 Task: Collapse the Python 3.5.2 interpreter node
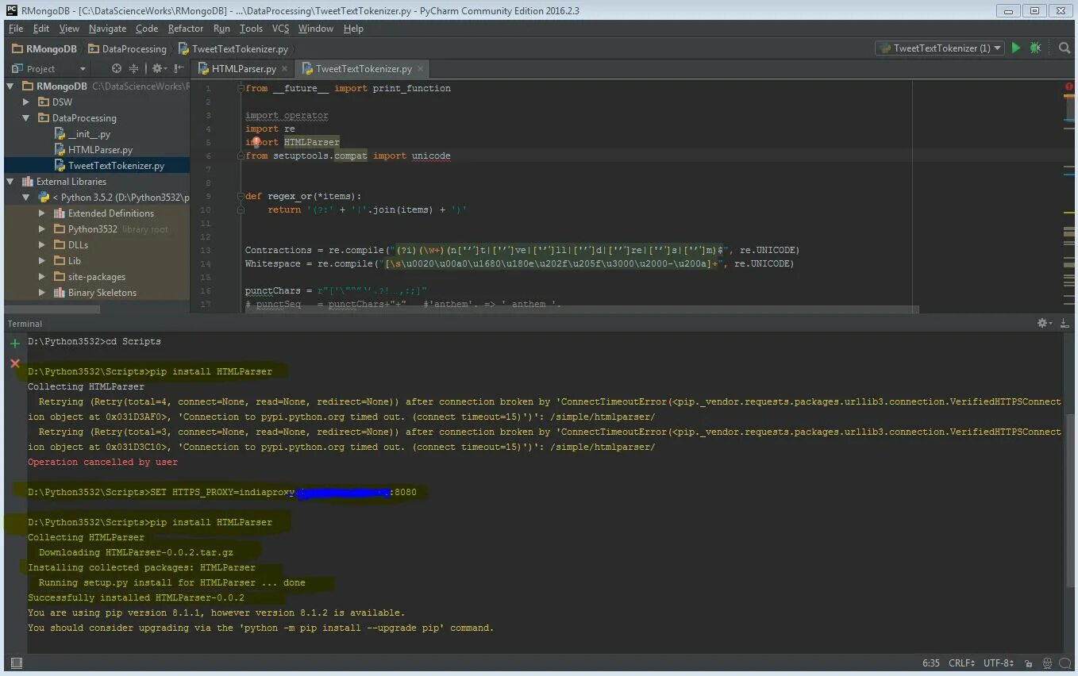point(26,198)
